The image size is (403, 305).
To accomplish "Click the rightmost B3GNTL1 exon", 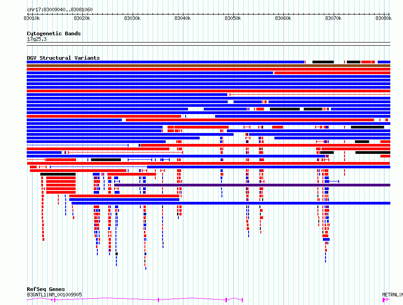I will click(x=242, y=300).
